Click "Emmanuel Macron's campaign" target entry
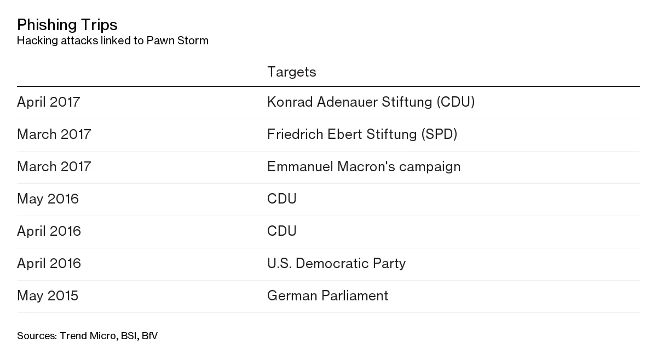The height and width of the screenshot is (360, 657). 364,167
